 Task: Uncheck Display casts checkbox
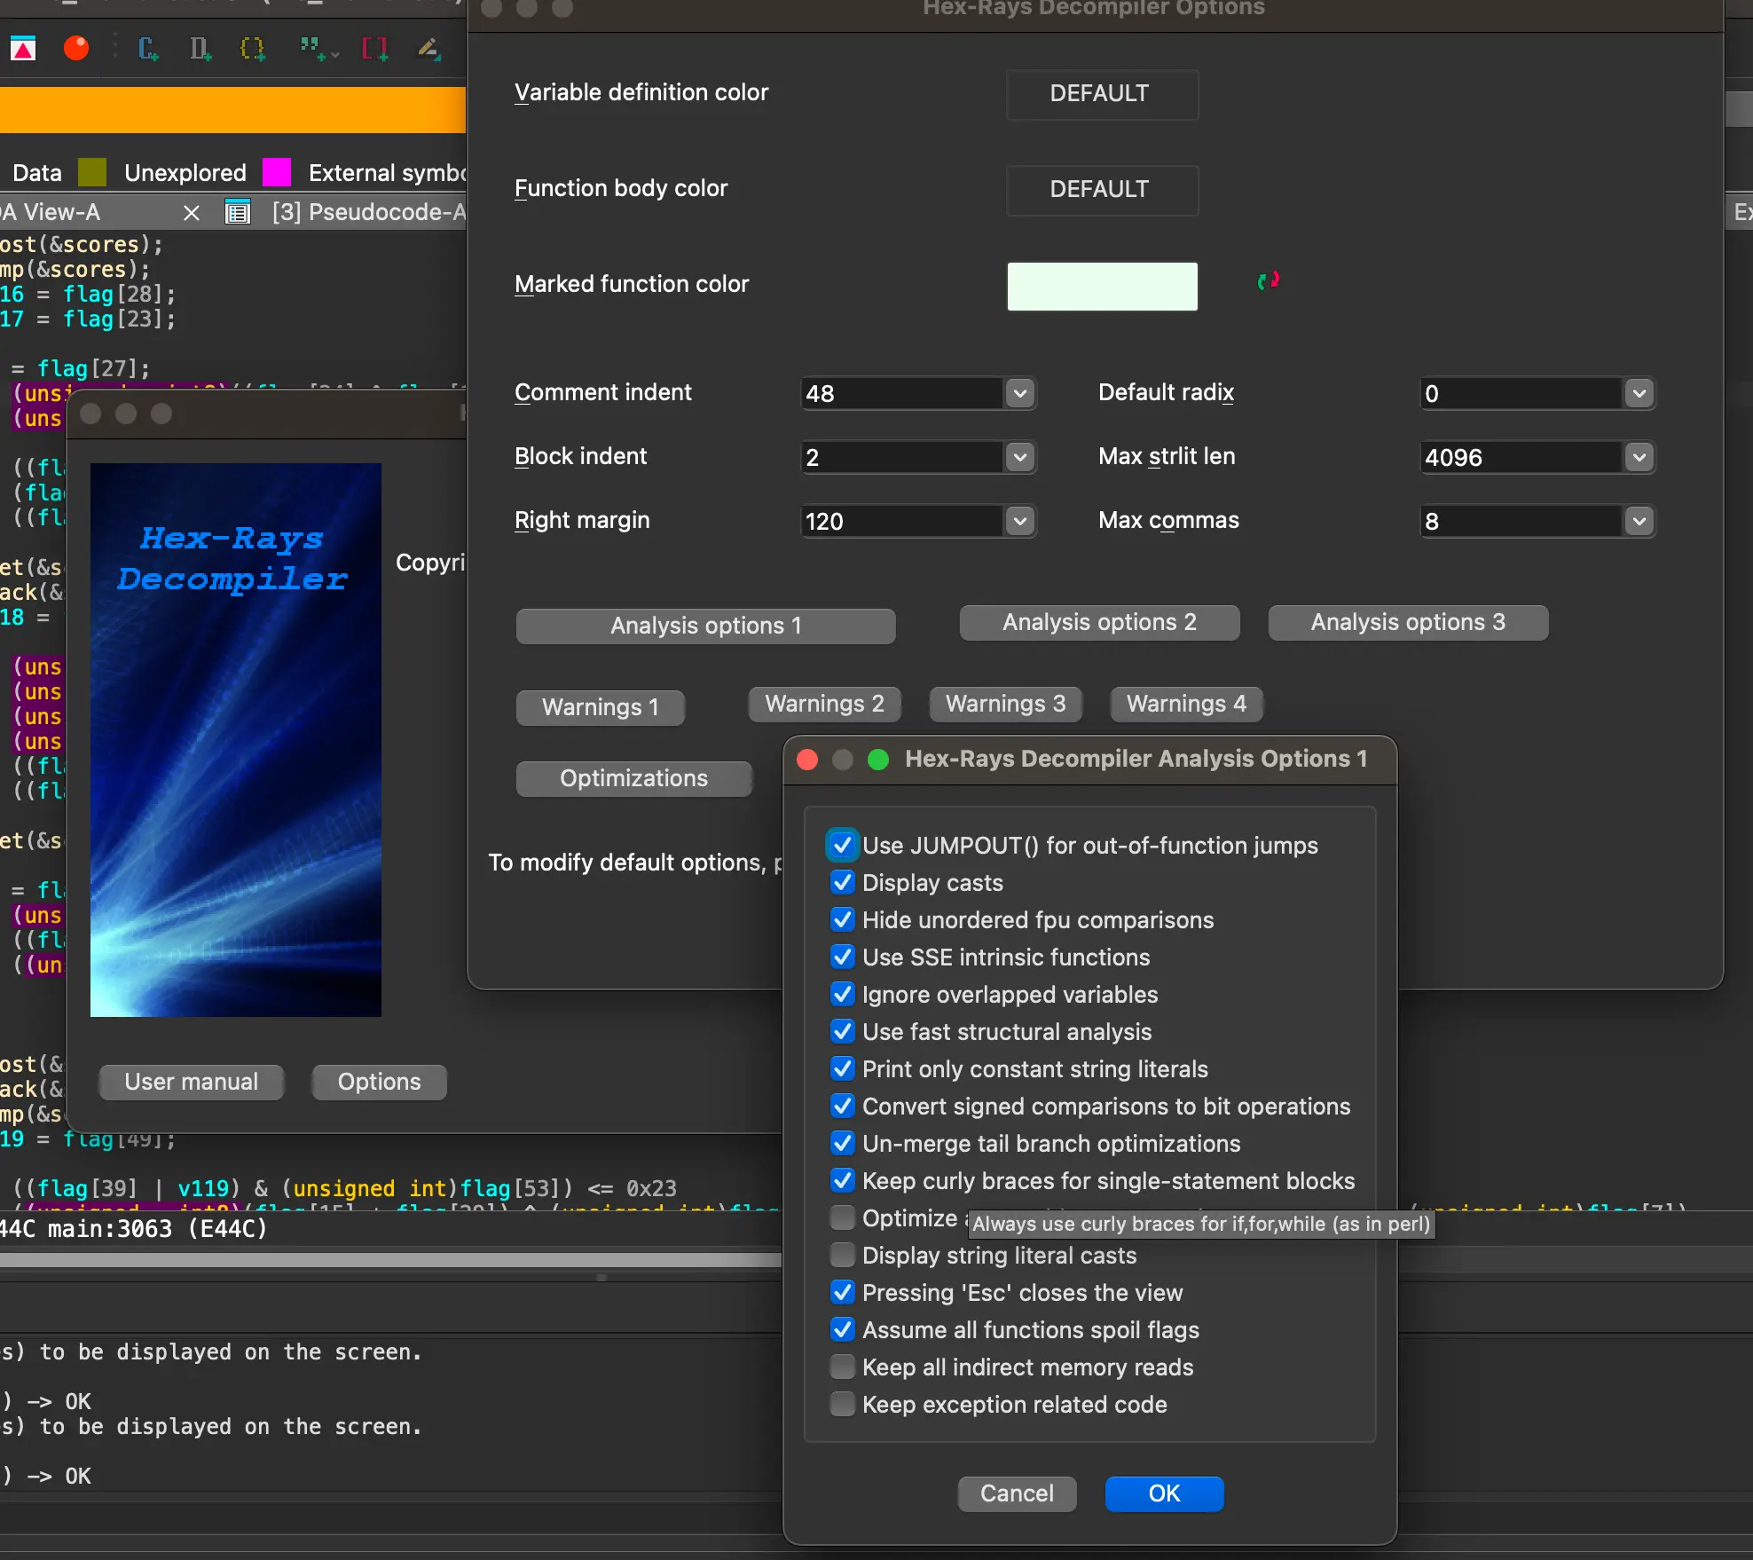(x=843, y=882)
